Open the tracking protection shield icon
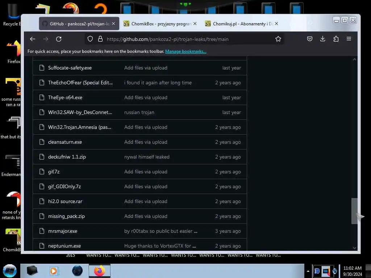Image resolution: width=371 pixels, height=278 pixels. click(90, 39)
